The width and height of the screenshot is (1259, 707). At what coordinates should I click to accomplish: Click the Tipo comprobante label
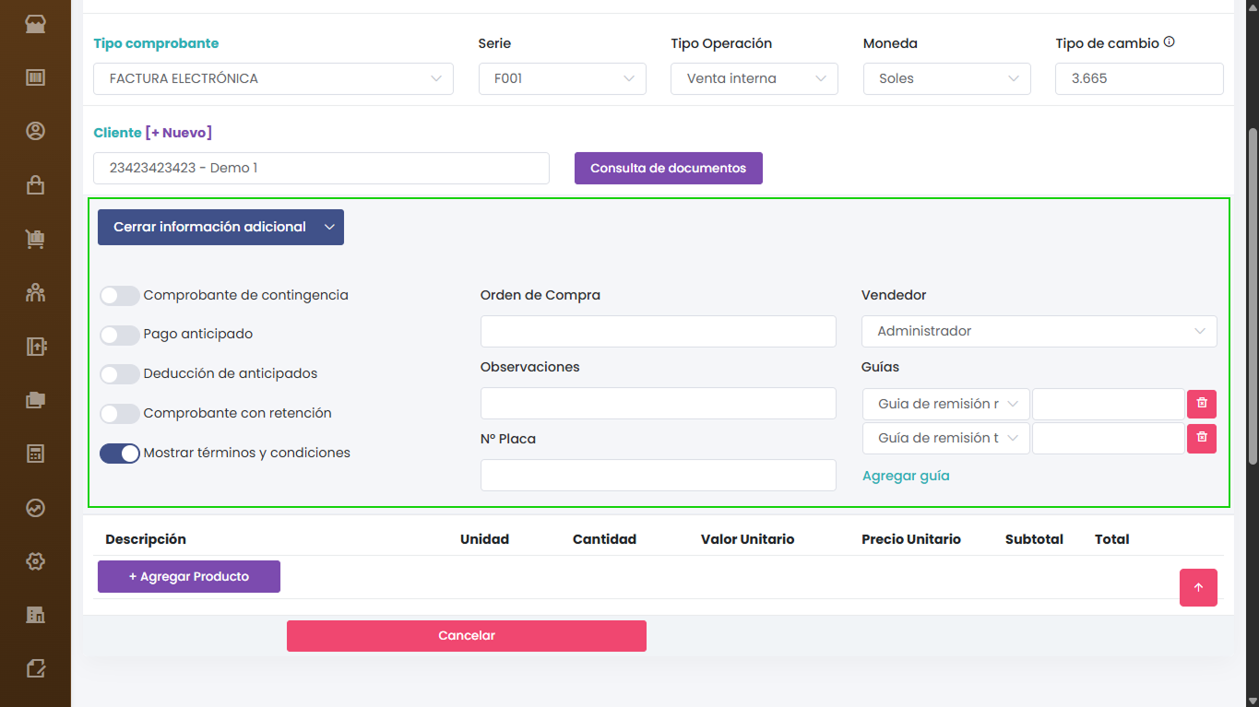tap(156, 43)
